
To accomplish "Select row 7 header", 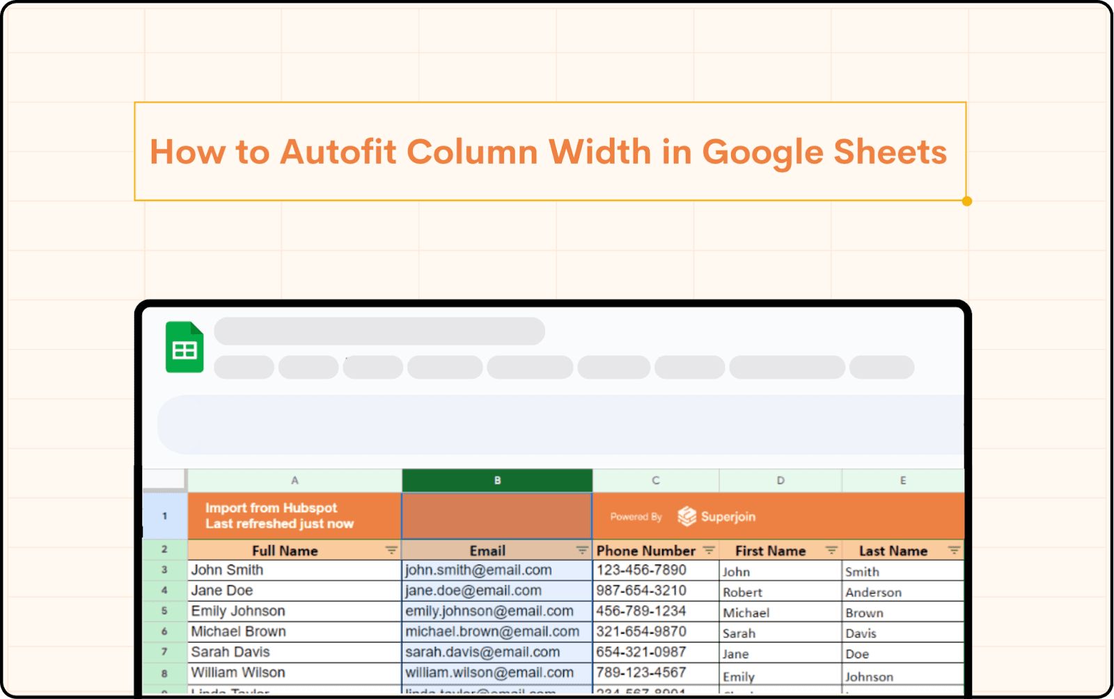I will click(x=164, y=652).
